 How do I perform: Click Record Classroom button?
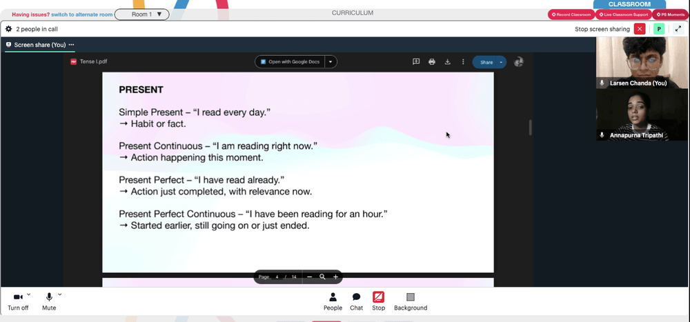point(571,14)
